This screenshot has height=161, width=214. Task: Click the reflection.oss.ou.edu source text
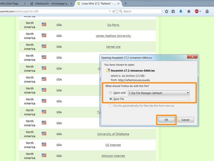[x=134, y=80]
